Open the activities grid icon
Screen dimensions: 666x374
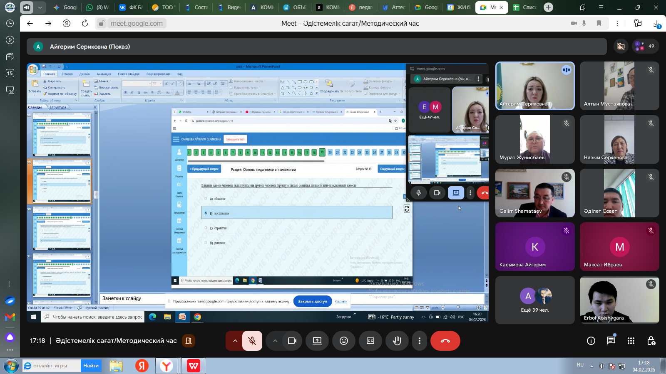(x=631, y=341)
